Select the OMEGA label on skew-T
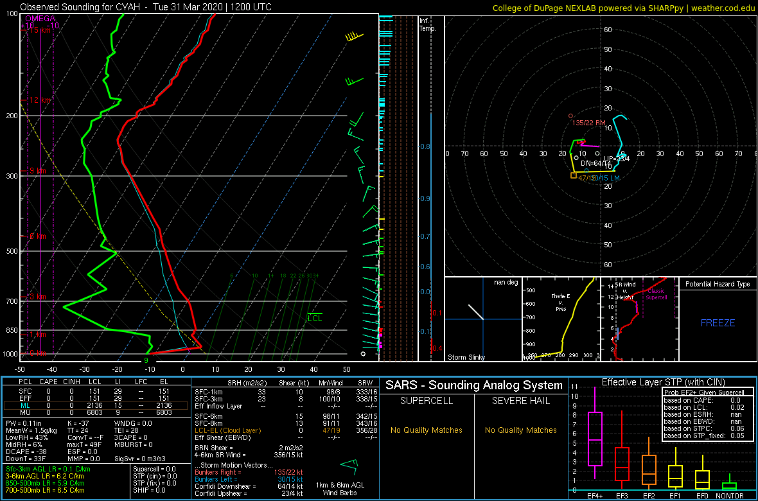 point(40,19)
